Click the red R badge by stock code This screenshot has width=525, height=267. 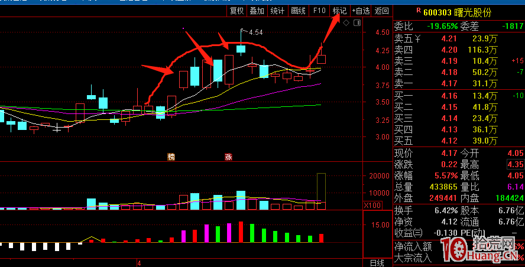pos(418,11)
